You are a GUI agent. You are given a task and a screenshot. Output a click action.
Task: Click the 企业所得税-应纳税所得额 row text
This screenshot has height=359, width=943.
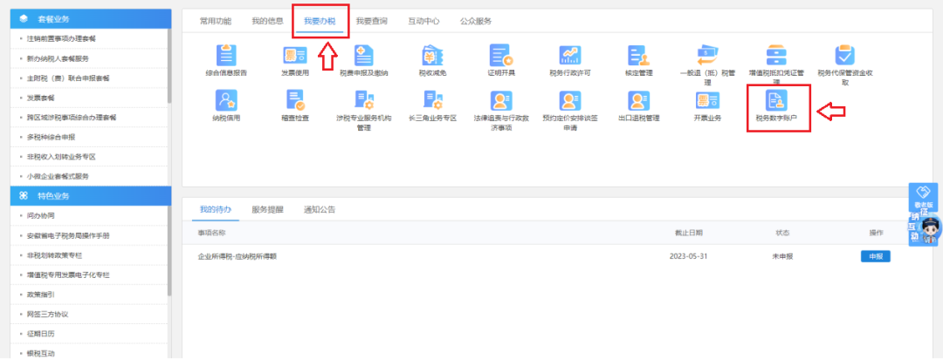tap(237, 256)
